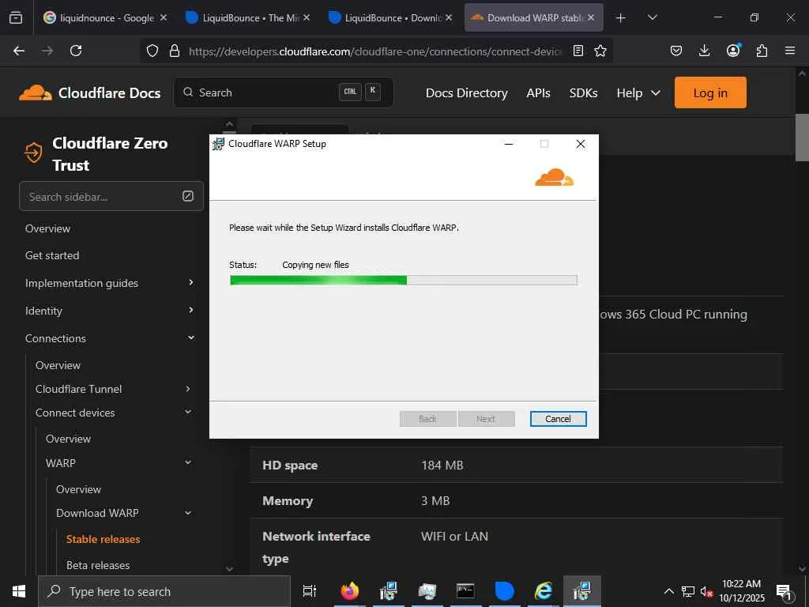Open a new browser tab
The height and width of the screenshot is (607, 809).
point(621,18)
